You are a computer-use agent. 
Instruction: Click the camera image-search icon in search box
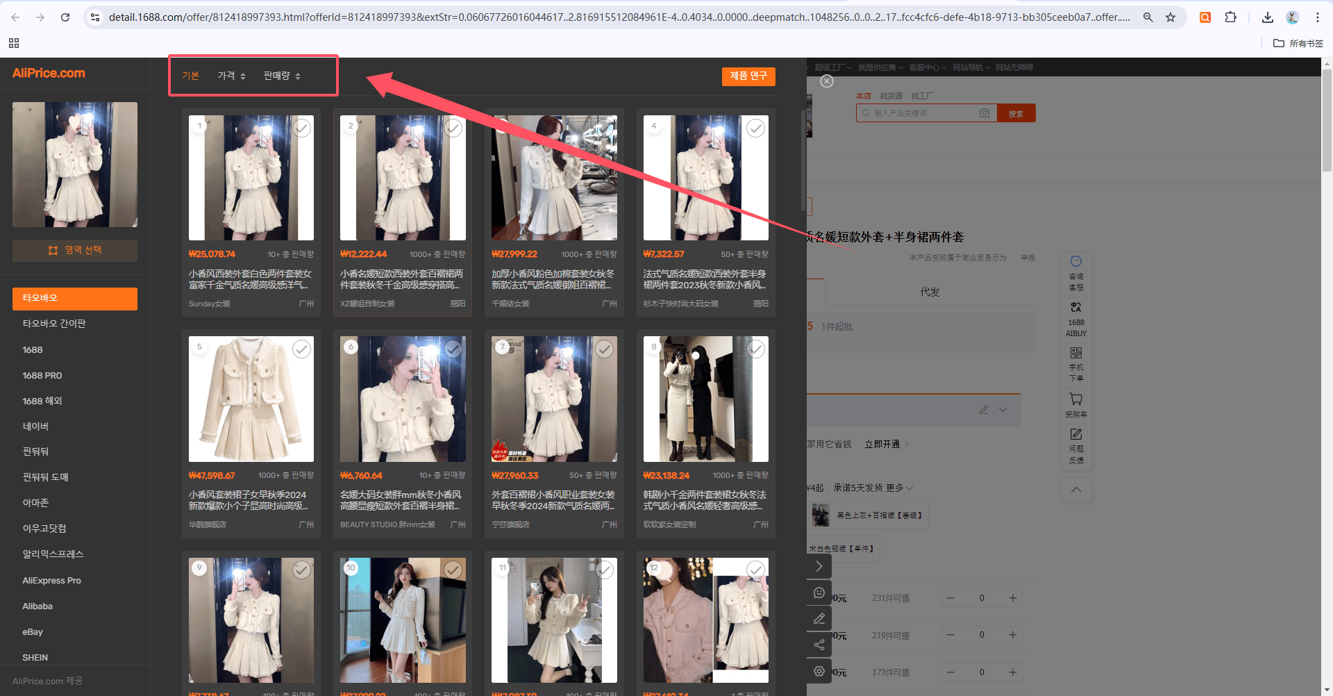(x=984, y=113)
